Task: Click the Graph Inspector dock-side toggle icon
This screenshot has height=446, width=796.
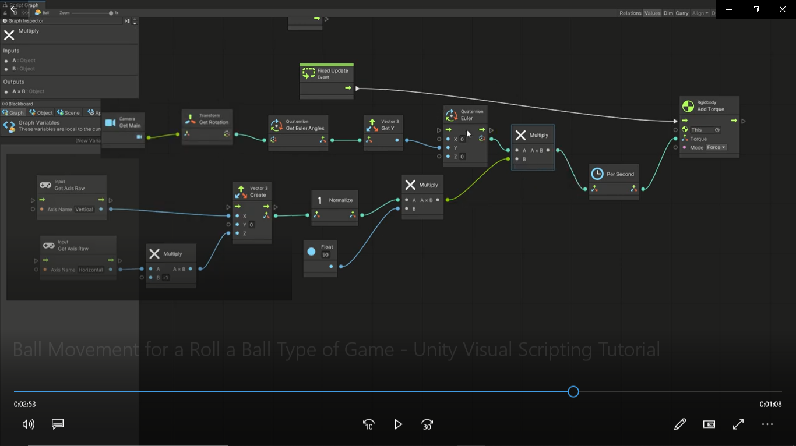Action: coord(127,21)
